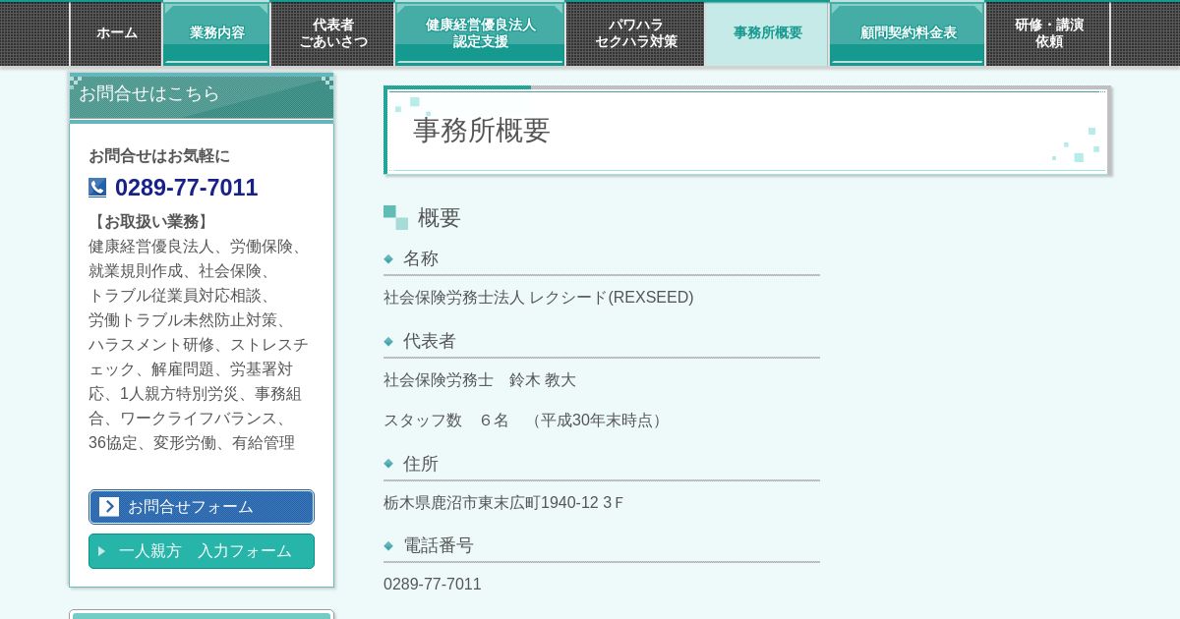Open the ホーム navigation tab

(x=116, y=33)
